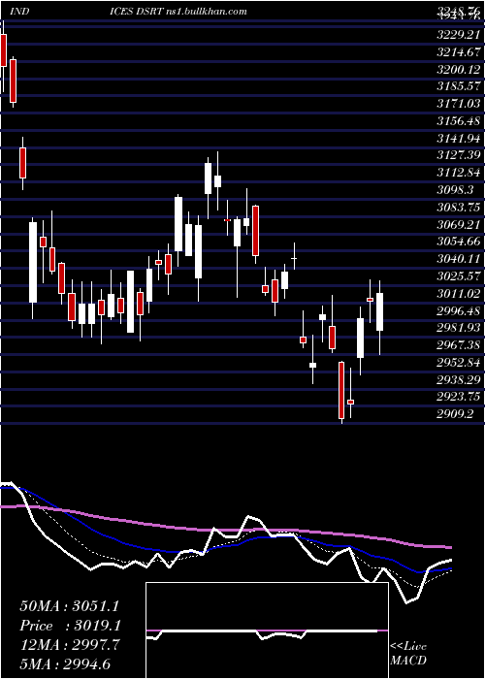The width and height of the screenshot is (485, 679).
Task: Click the 2909.2 price axis label
Action: [x=455, y=414]
